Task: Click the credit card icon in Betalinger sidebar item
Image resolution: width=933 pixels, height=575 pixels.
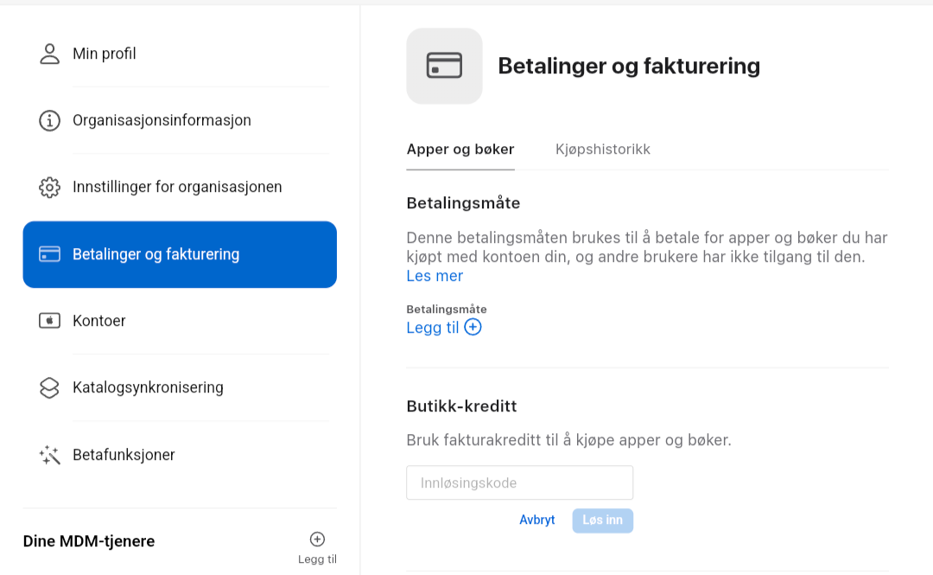Action: (49, 254)
